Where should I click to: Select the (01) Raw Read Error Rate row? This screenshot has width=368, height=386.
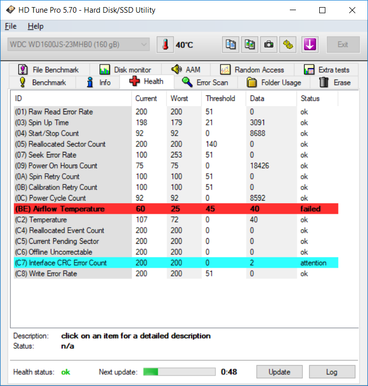pos(176,112)
